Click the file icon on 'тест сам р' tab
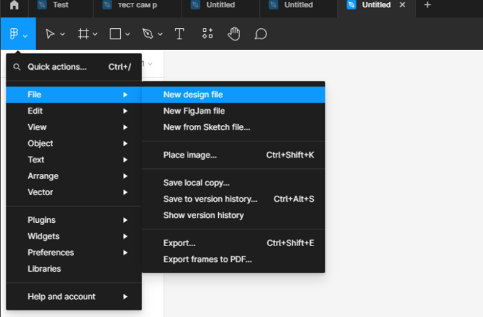The width and height of the screenshot is (483, 317). tap(107, 5)
